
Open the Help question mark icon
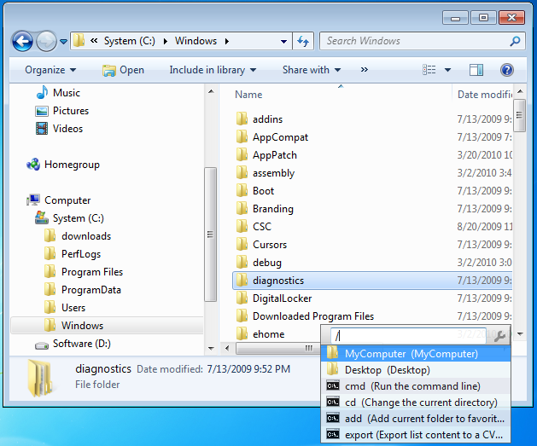tap(506, 70)
